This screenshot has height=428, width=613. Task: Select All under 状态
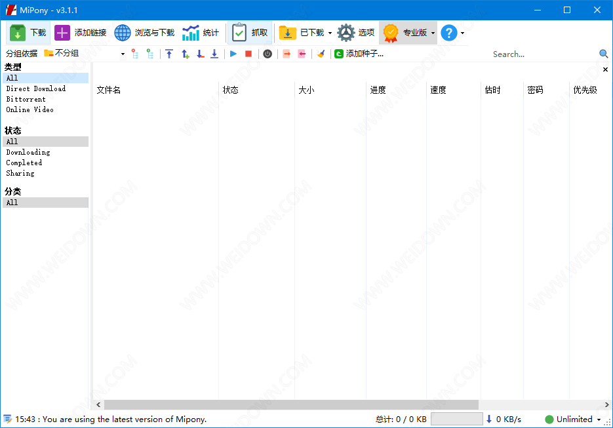tap(46, 142)
